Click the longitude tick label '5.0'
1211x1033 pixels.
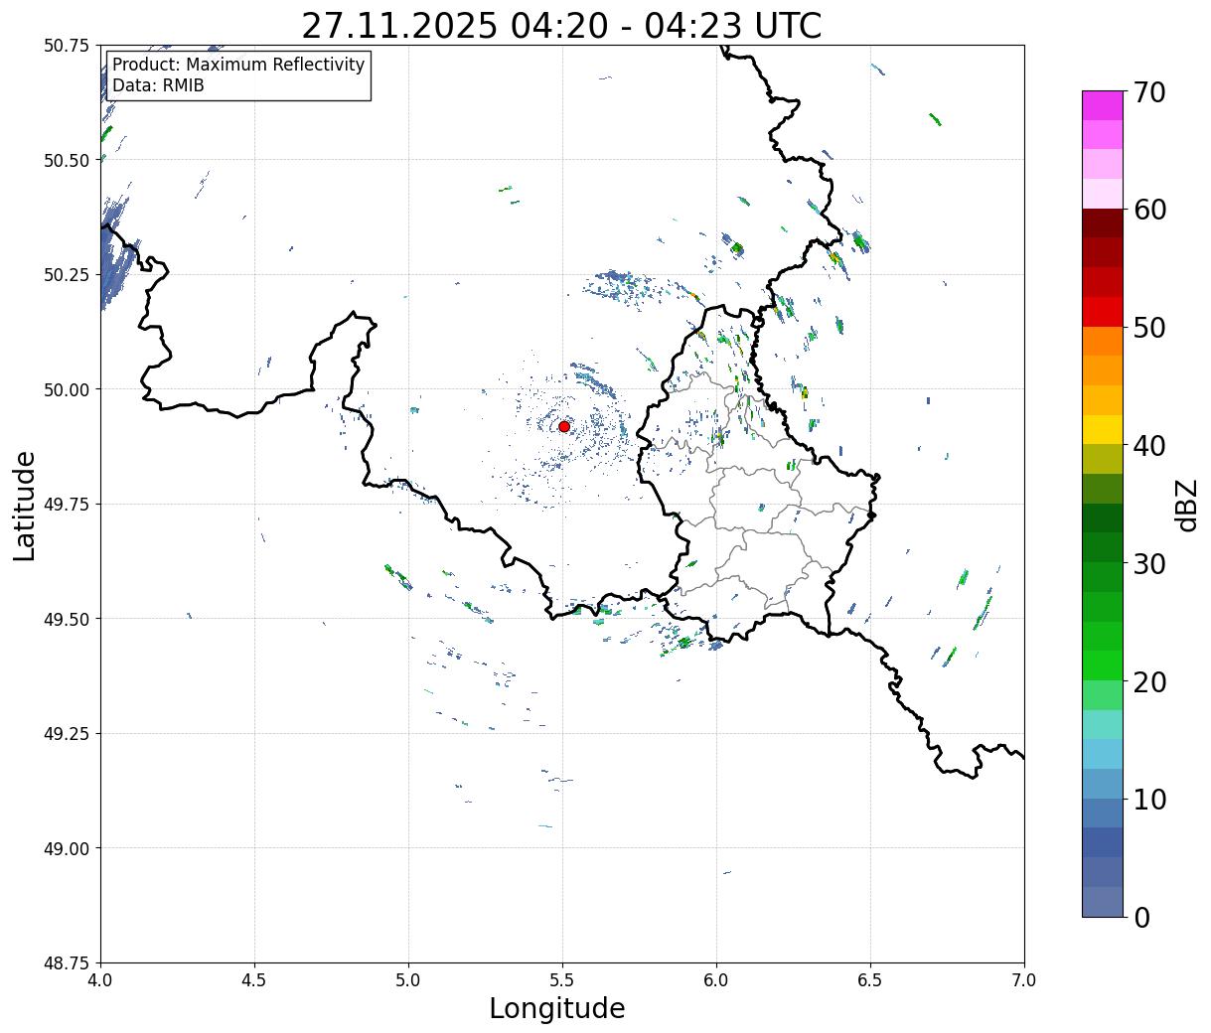point(408,979)
